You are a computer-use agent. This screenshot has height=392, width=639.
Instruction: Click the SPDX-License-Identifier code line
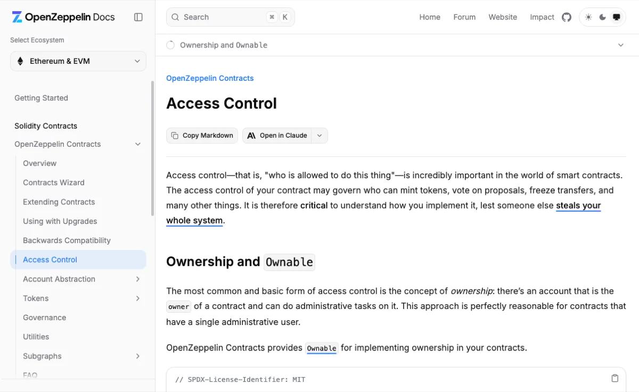click(x=240, y=380)
